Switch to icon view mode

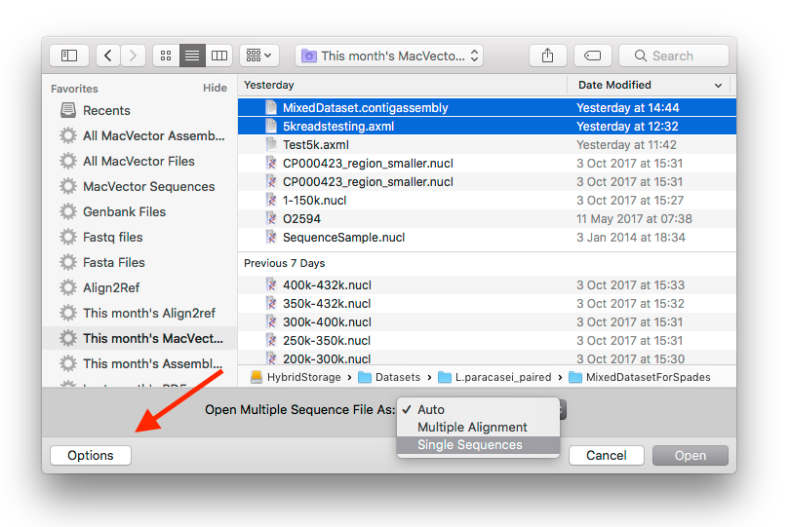point(166,56)
